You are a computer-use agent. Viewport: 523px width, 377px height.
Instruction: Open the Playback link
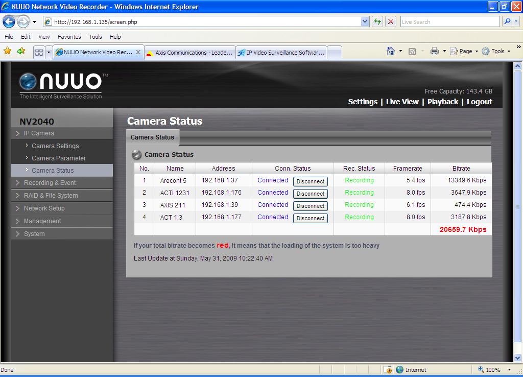[443, 102]
